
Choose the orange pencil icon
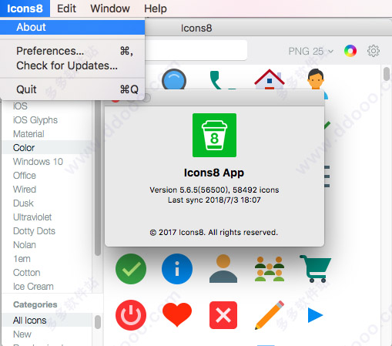270,315
